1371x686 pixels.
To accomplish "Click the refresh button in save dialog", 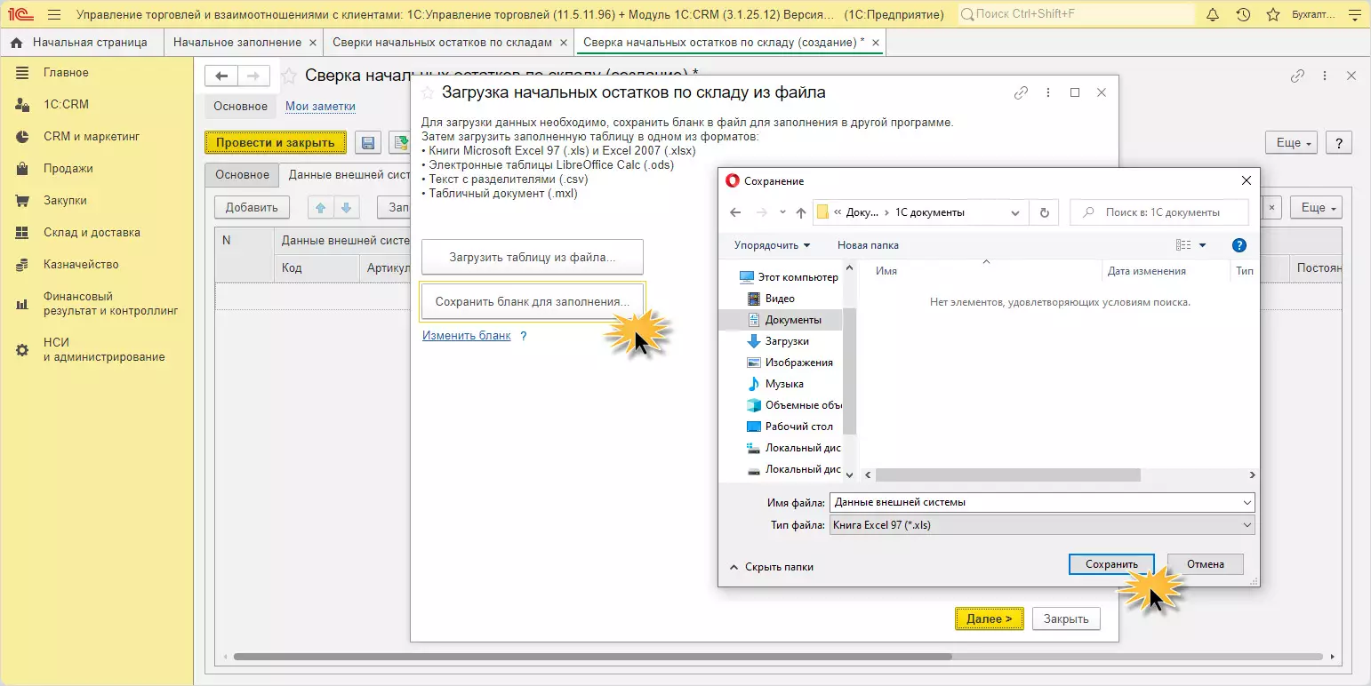I will (1044, 212).
